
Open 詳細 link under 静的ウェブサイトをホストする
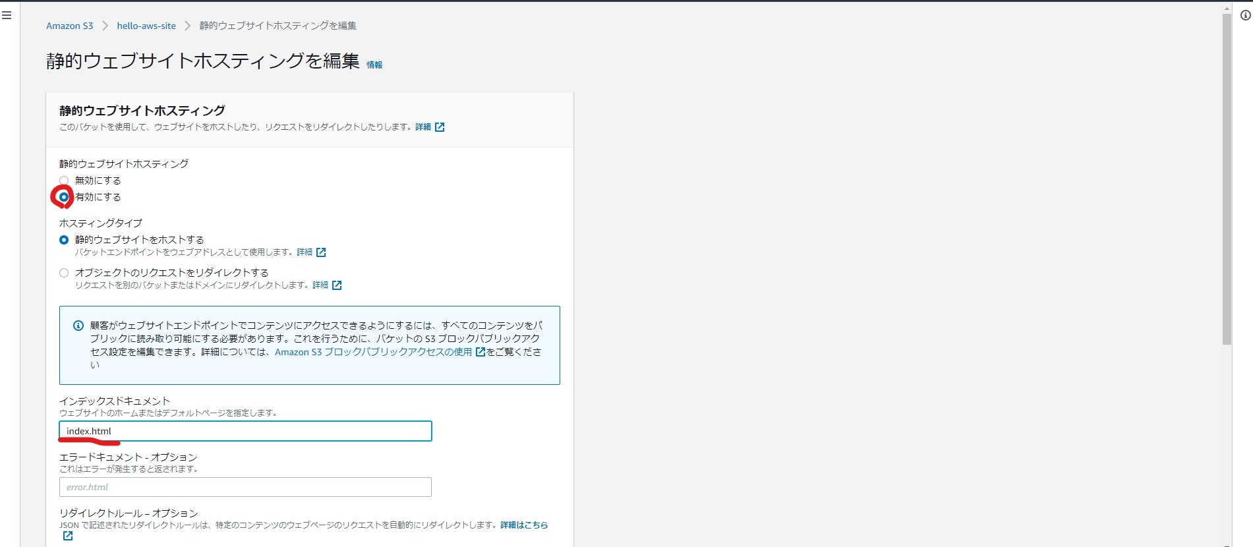[x=305, y=252]
